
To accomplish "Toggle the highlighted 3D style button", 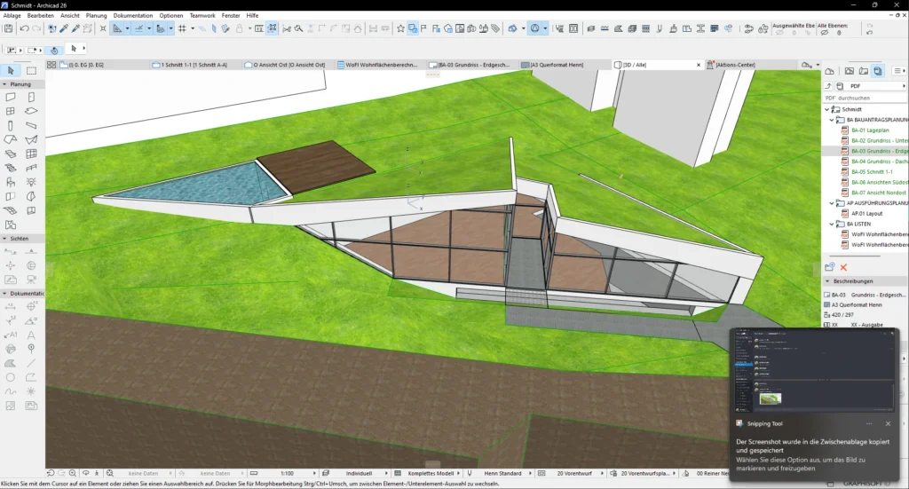I will pyautogui.click(x=535, y=28).
